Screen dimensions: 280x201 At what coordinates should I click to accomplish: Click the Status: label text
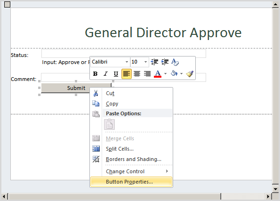coord(19,55)
